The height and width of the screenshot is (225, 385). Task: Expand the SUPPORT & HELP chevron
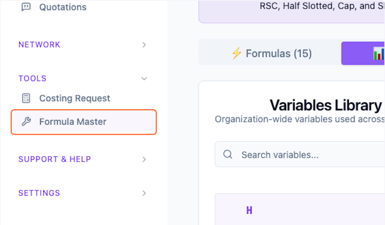(144, 159)
